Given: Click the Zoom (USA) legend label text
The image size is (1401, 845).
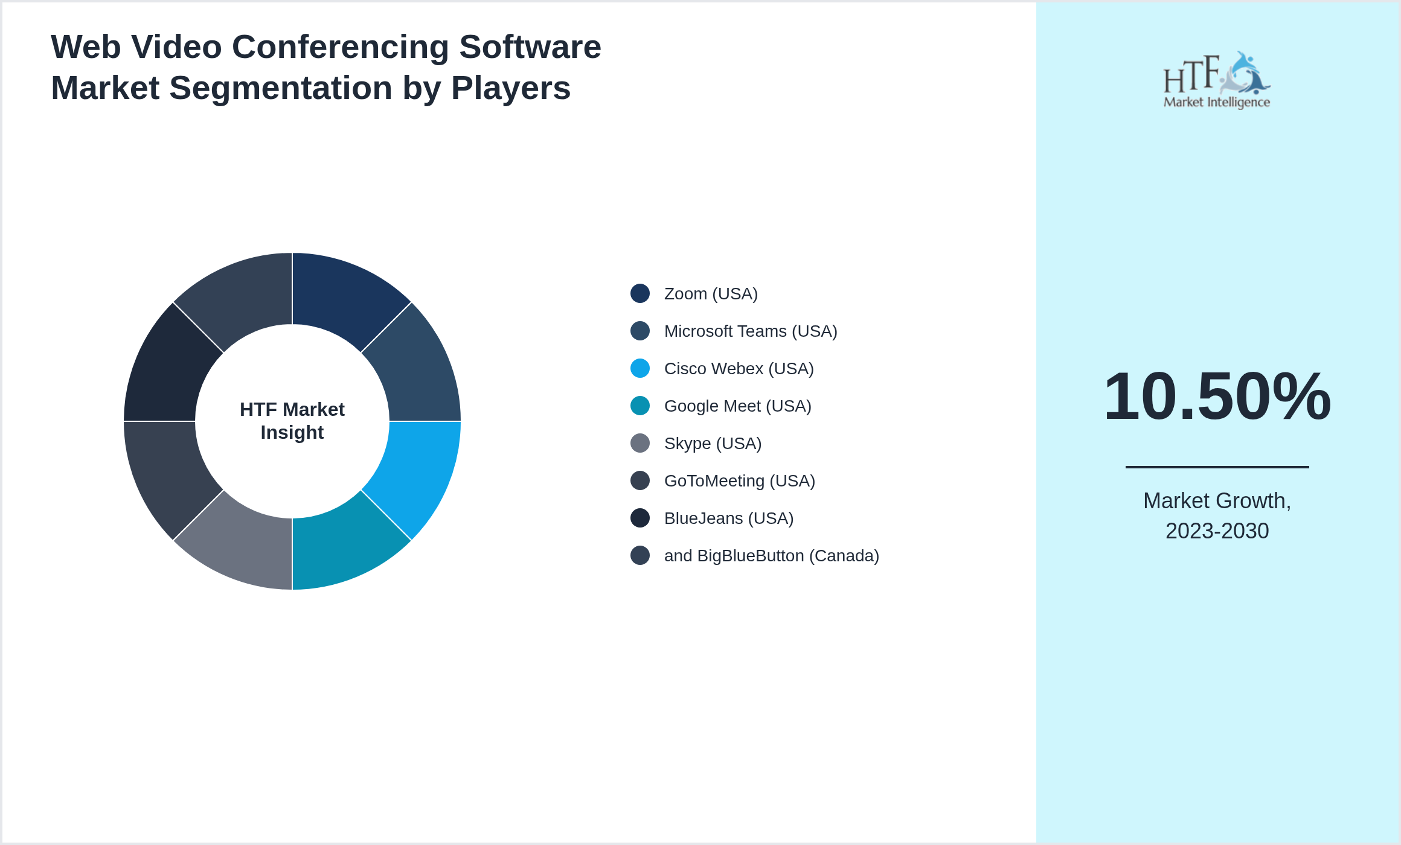Looking at the screenshot, I should coord(711,294).
